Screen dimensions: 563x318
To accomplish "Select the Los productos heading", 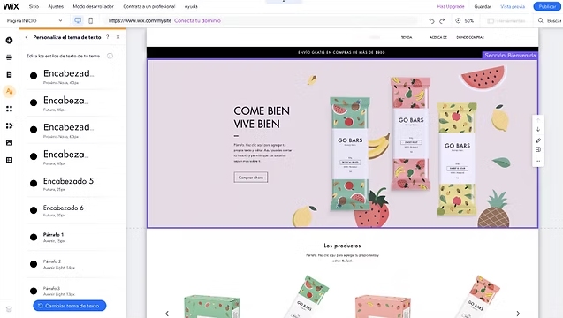I will pos(342,246).
